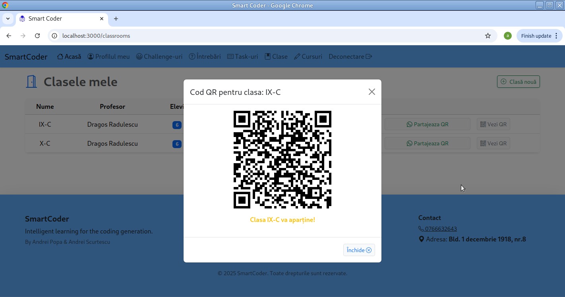Open Task-uri in the navbar
The image size is (565, 297).
(x=243, y=57)
